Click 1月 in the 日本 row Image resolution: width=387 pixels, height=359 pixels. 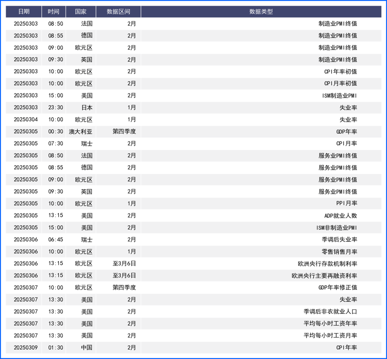point(131,108)
